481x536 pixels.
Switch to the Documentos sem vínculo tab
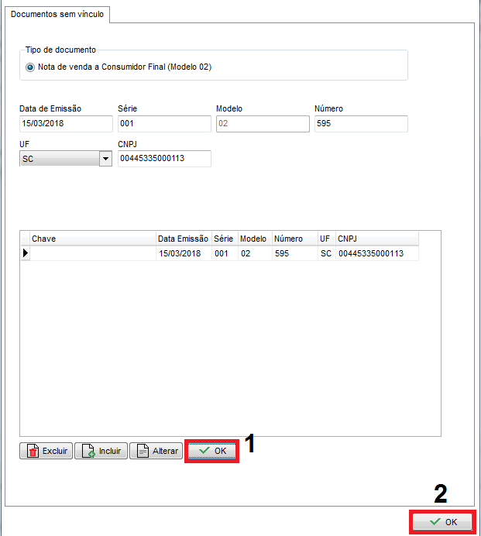tap(56, 14)
